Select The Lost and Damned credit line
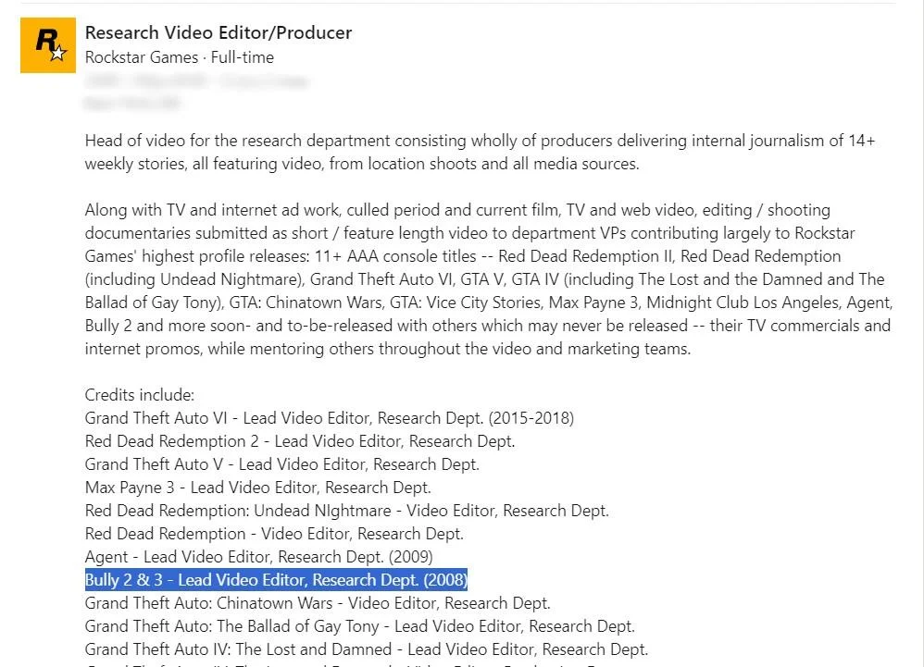924x667 pixels. (366, 649)
